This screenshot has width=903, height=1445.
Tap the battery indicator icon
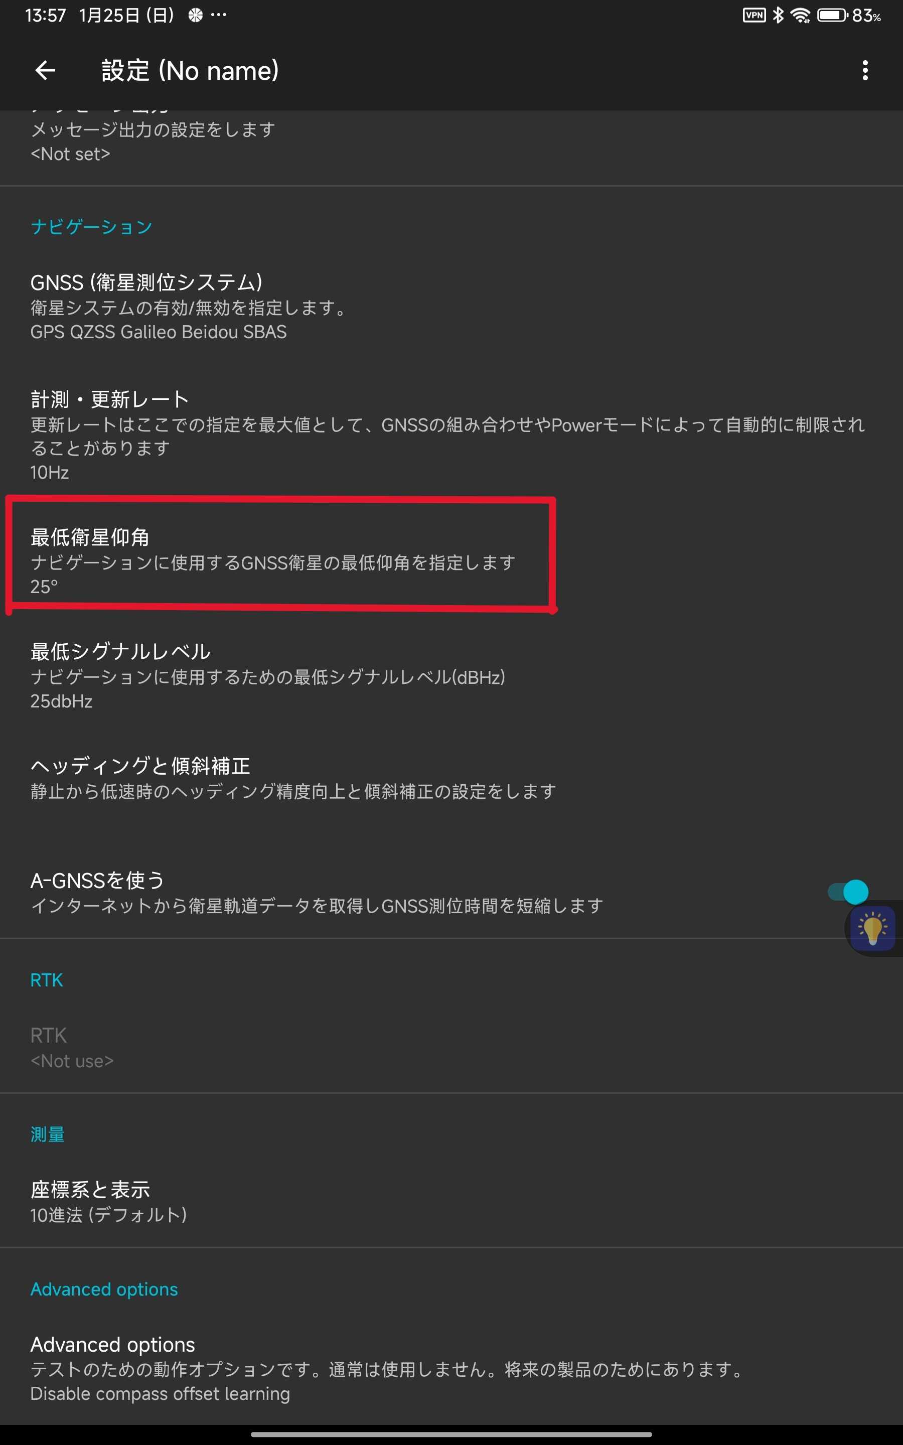click(x=833, y=15)
